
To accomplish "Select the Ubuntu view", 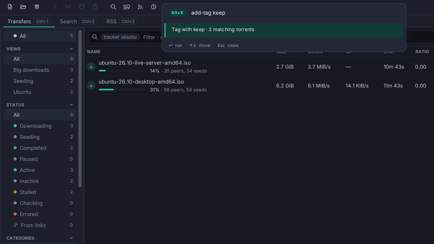I will [x=39, y=92].
